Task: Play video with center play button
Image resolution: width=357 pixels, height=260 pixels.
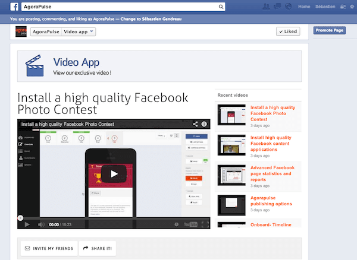Action: (x=114, y=174)
